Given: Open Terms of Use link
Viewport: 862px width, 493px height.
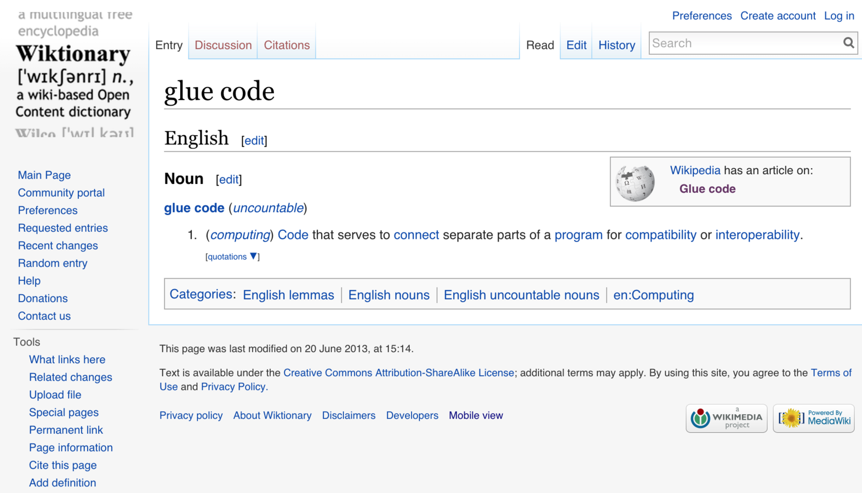Looking at the screenshot, I should (x=831, y=373).
